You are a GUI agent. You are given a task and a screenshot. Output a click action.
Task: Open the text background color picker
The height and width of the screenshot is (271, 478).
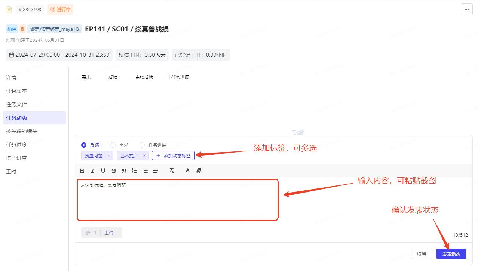pyautogui.click(x=198, y=171)
